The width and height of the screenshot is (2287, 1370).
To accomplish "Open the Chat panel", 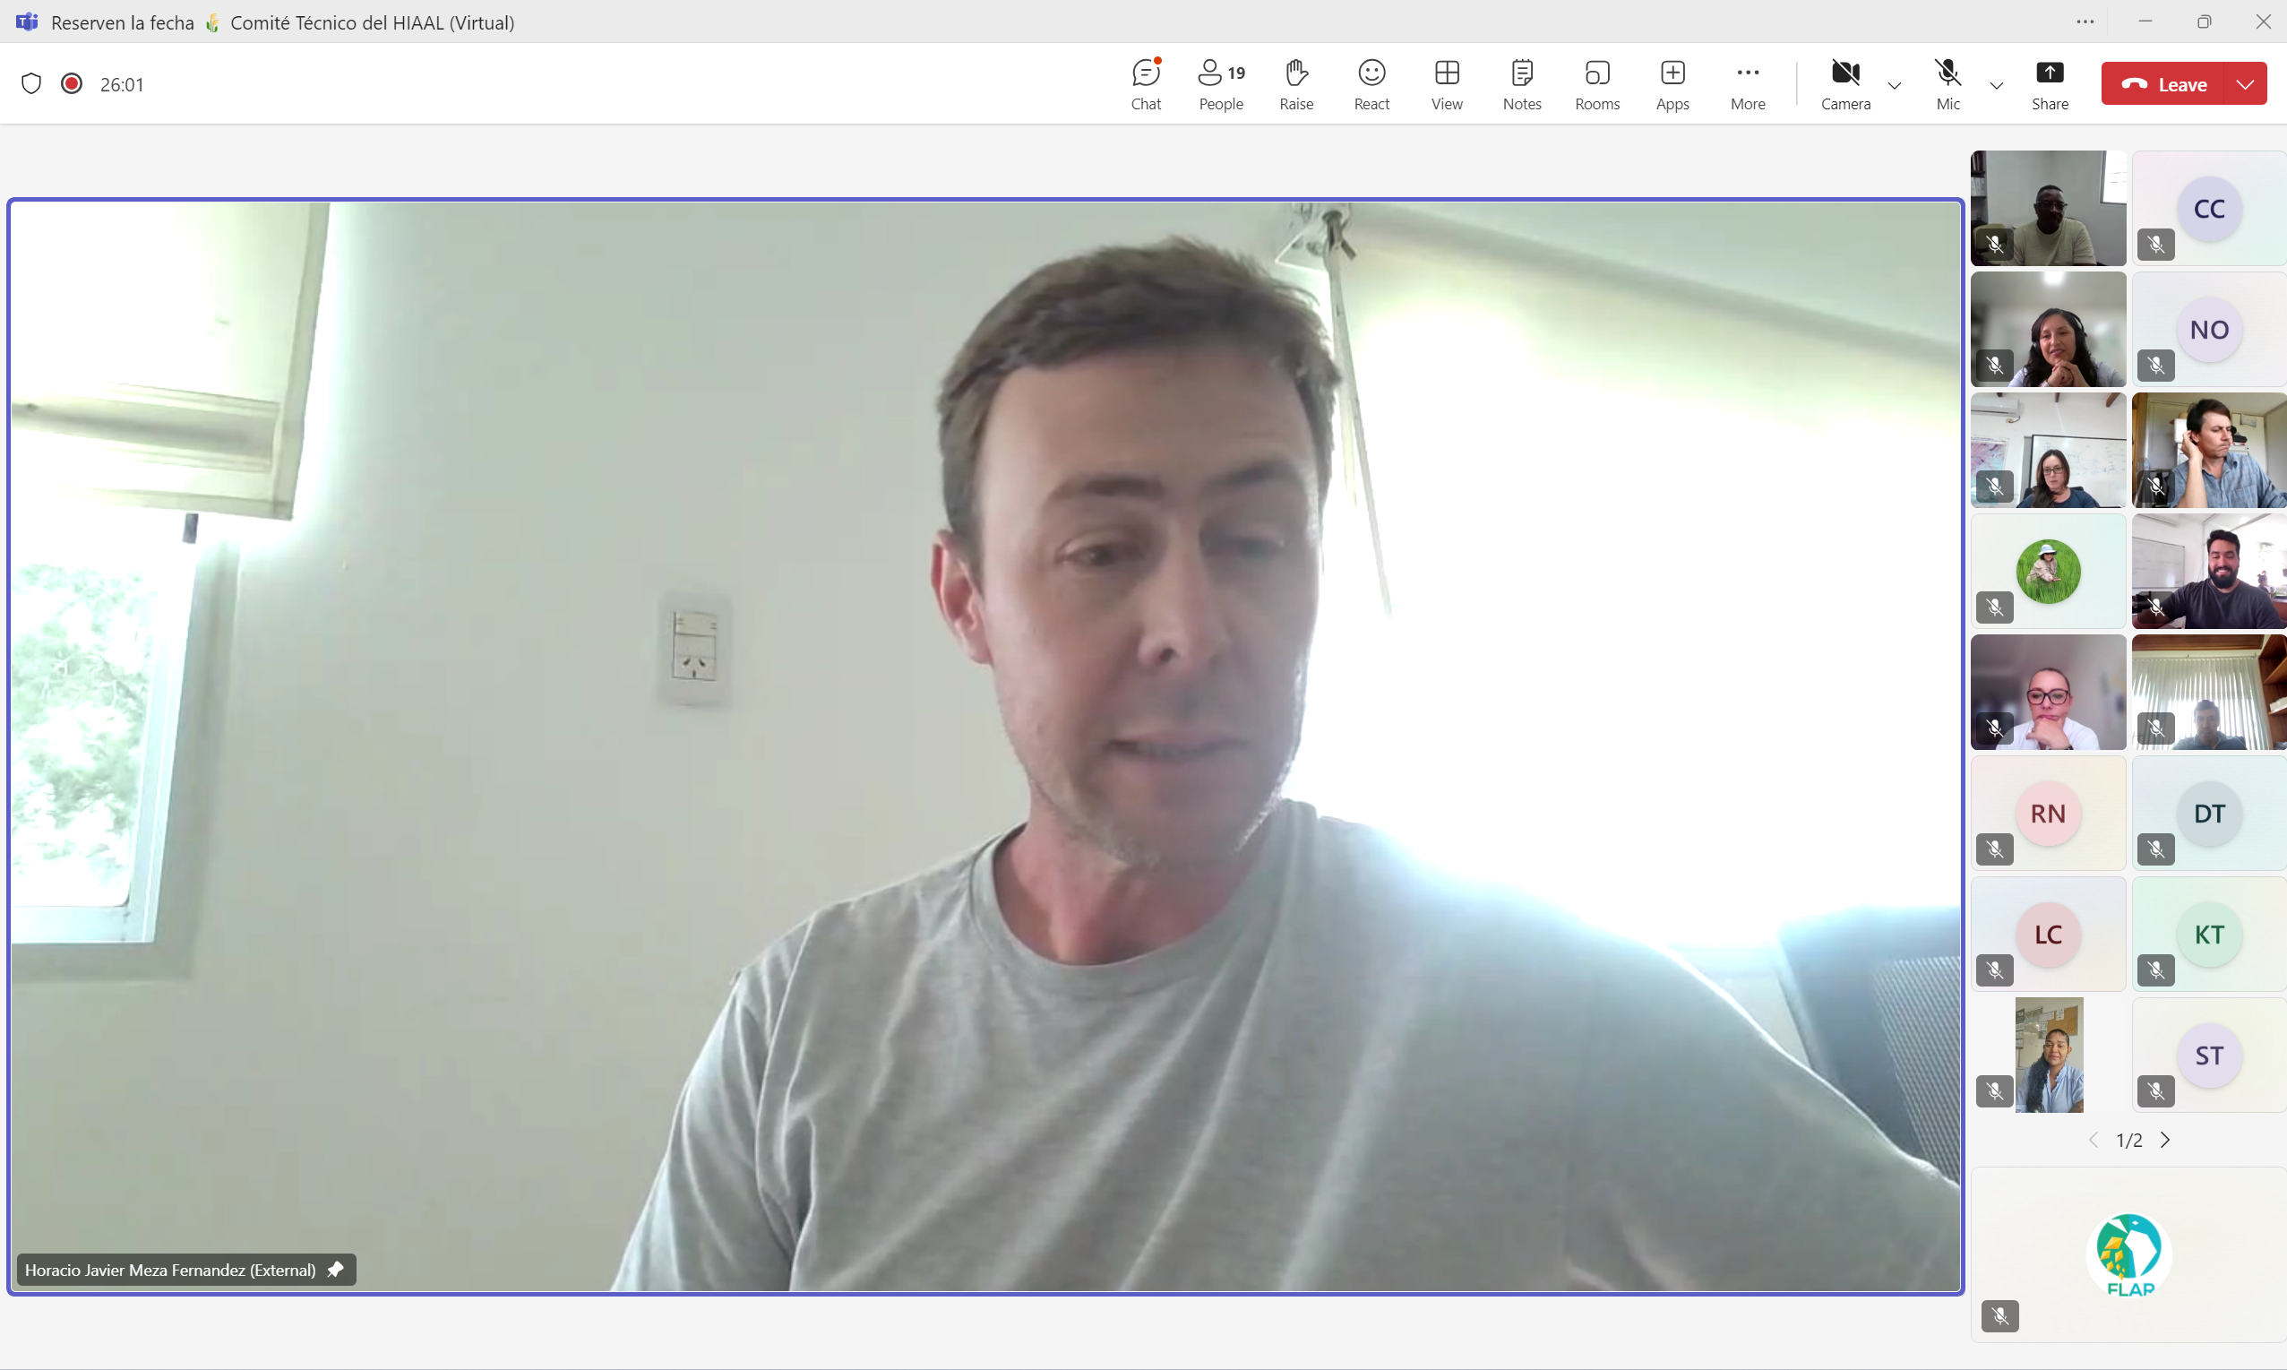I will click(x=1146, y=84).
